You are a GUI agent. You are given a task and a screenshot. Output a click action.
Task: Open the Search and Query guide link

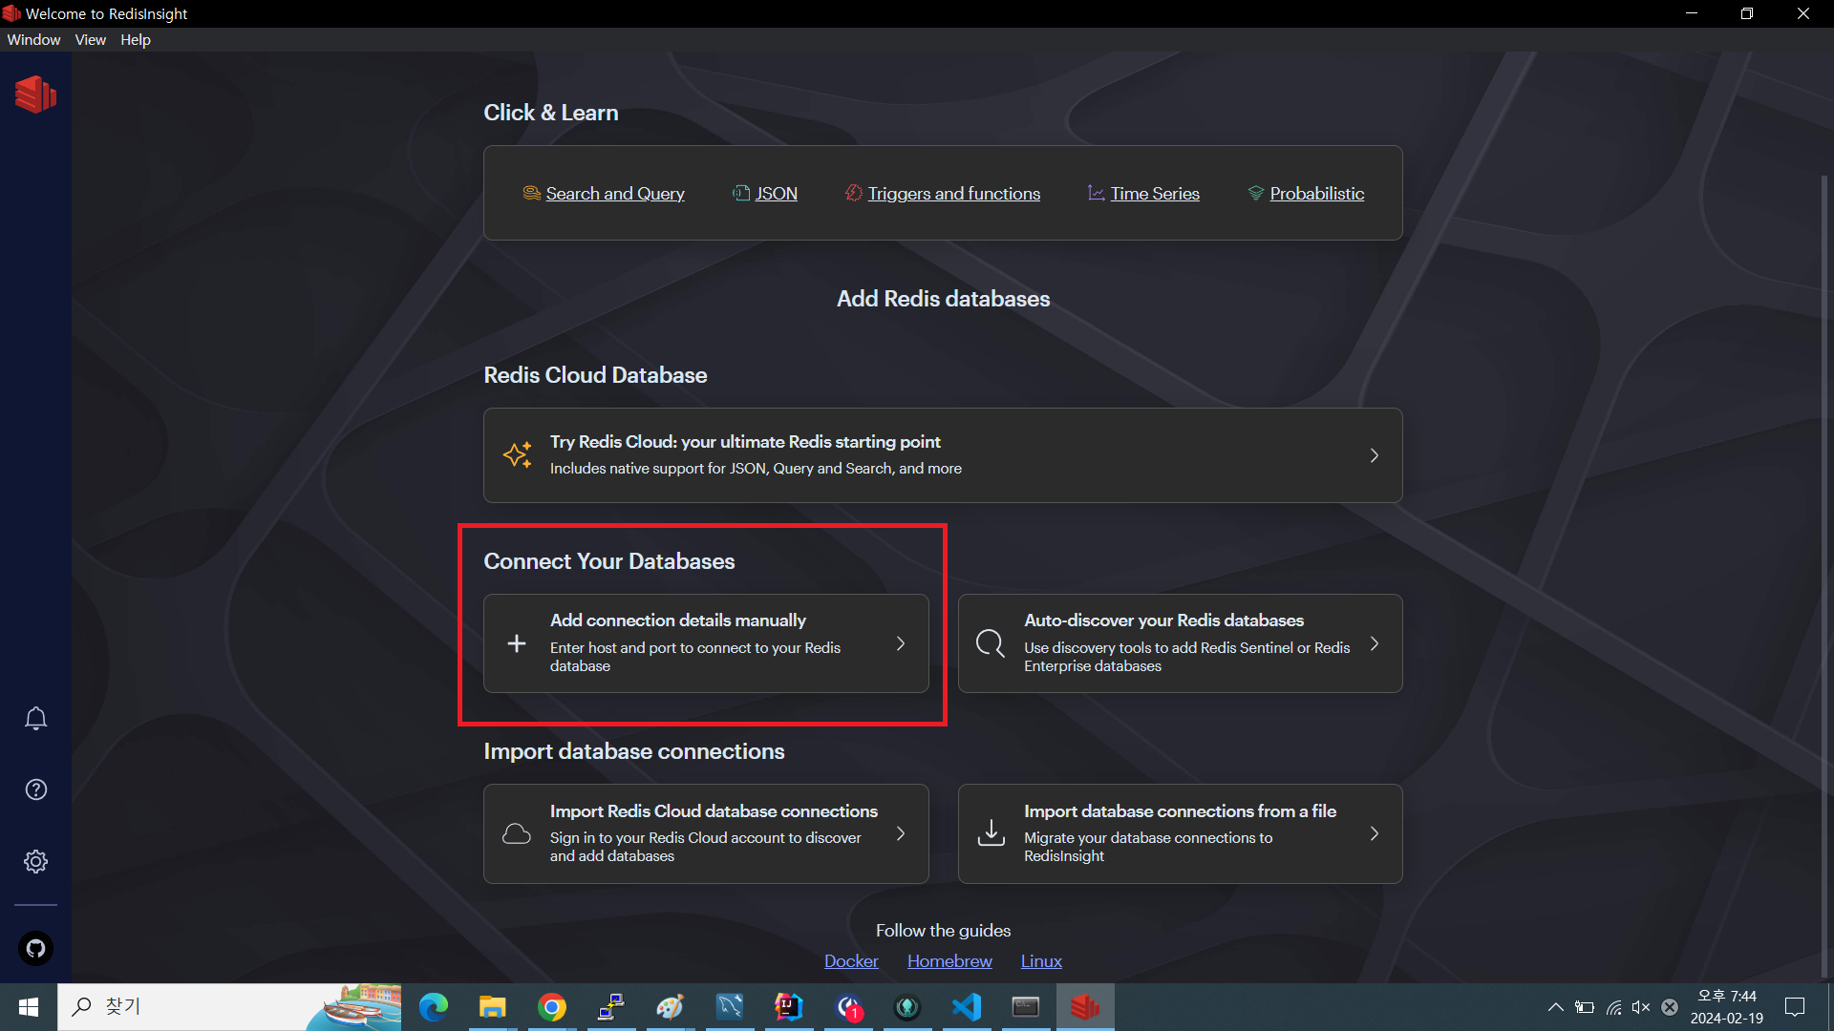coord(614,193)
